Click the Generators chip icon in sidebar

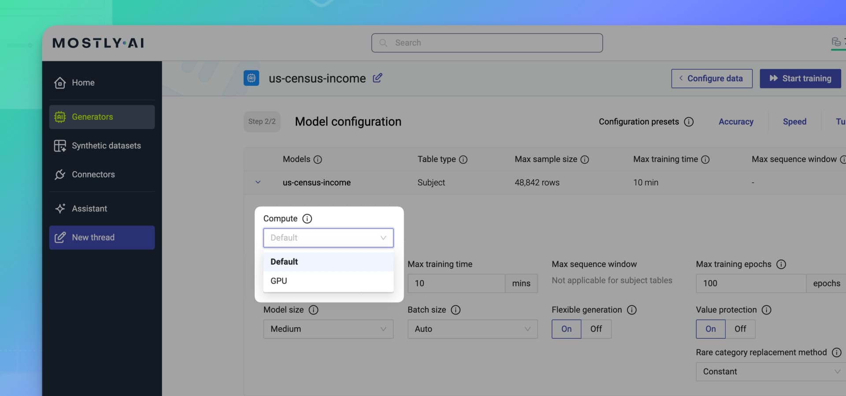pos(60,117)
